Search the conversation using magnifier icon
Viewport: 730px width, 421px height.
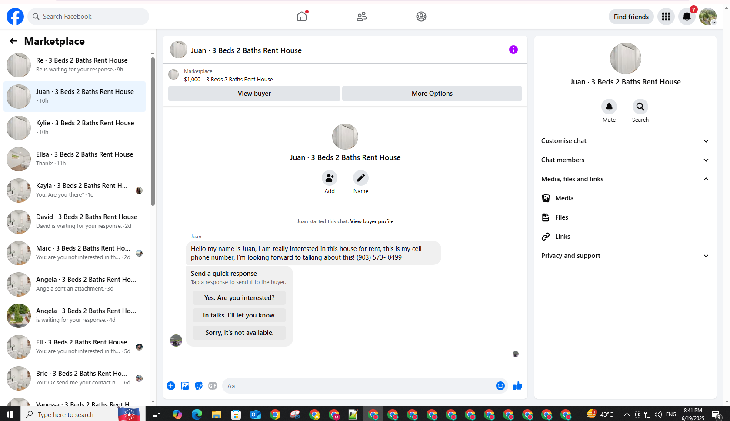[640, 107]
